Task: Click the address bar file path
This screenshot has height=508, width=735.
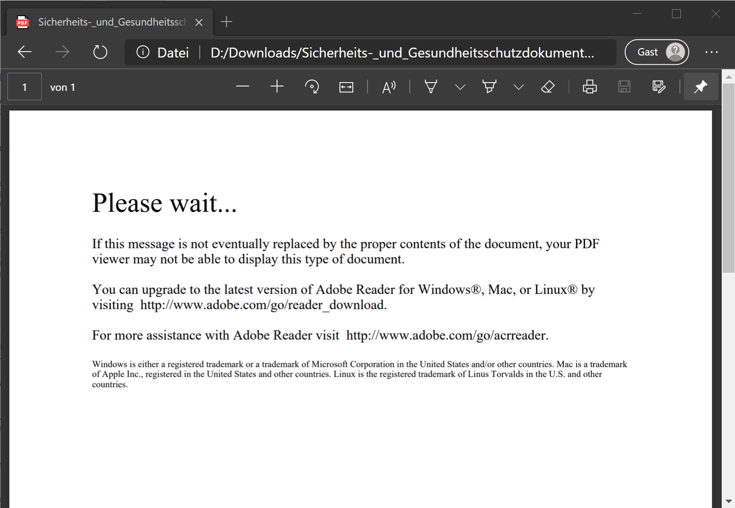Action: pyautogui.click(x=402, y=53)
